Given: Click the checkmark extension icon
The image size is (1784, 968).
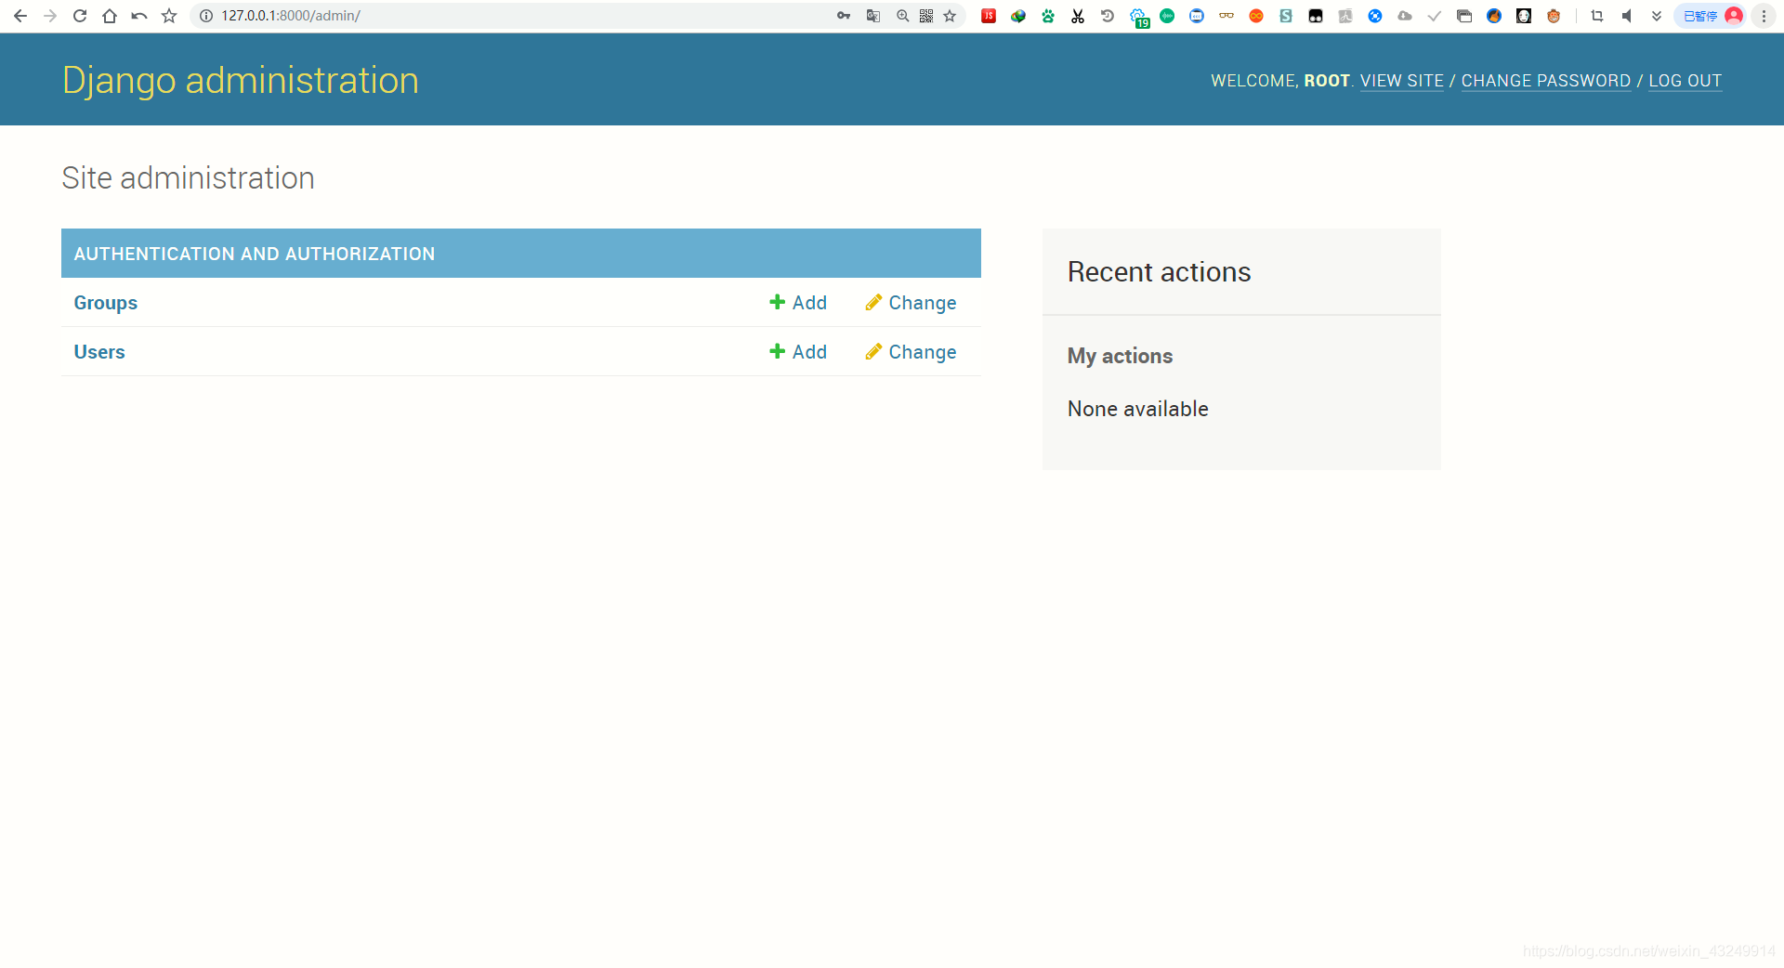Looking at the screenshot, I should (1435, 16).
